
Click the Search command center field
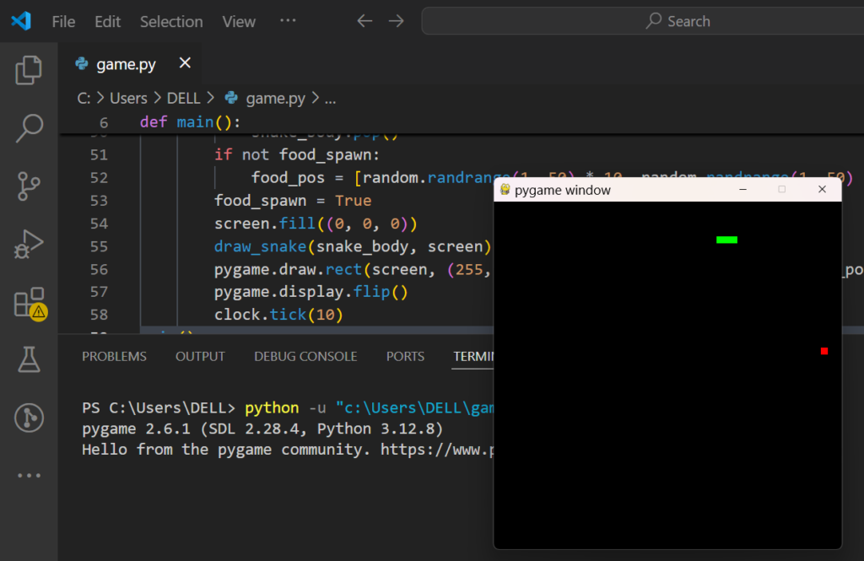pyautogui.click(x=642, y=21)
